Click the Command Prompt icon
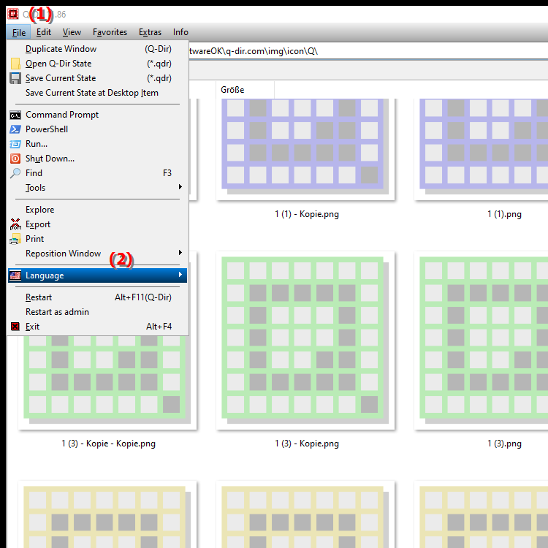The image size is (548, 548). click(x=15, y=115)
